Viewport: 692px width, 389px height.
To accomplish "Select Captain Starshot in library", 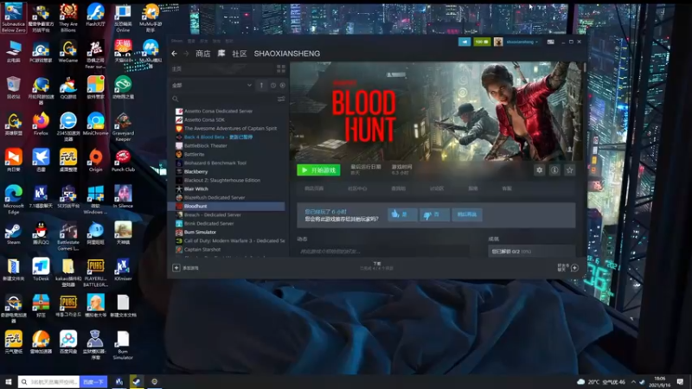I will tap(202, 250).
